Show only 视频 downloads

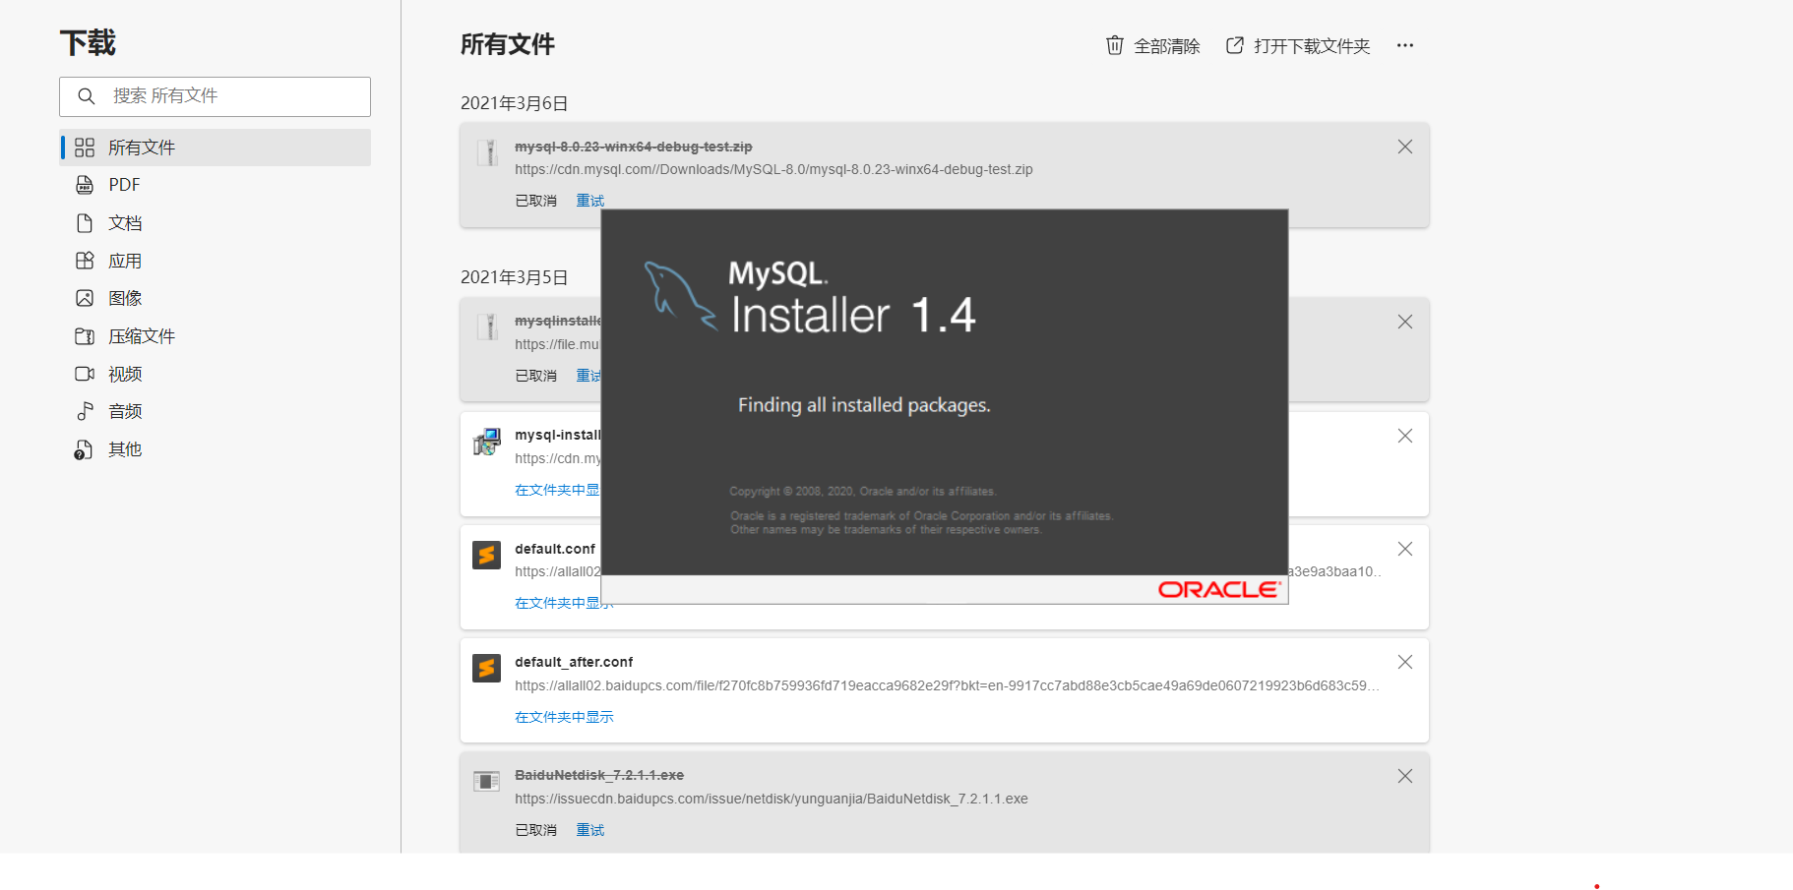pos(215,374)
